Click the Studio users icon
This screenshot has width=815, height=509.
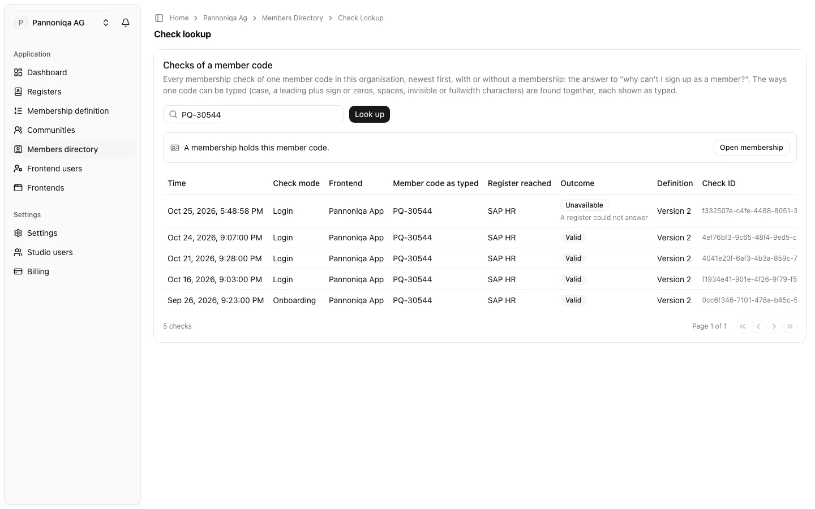pos(18,252)
